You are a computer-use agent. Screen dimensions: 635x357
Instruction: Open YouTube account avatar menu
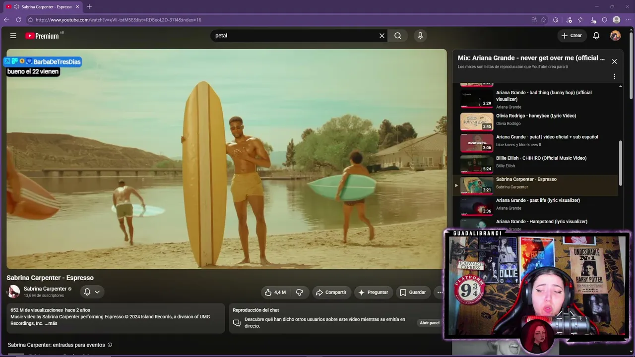615,36
